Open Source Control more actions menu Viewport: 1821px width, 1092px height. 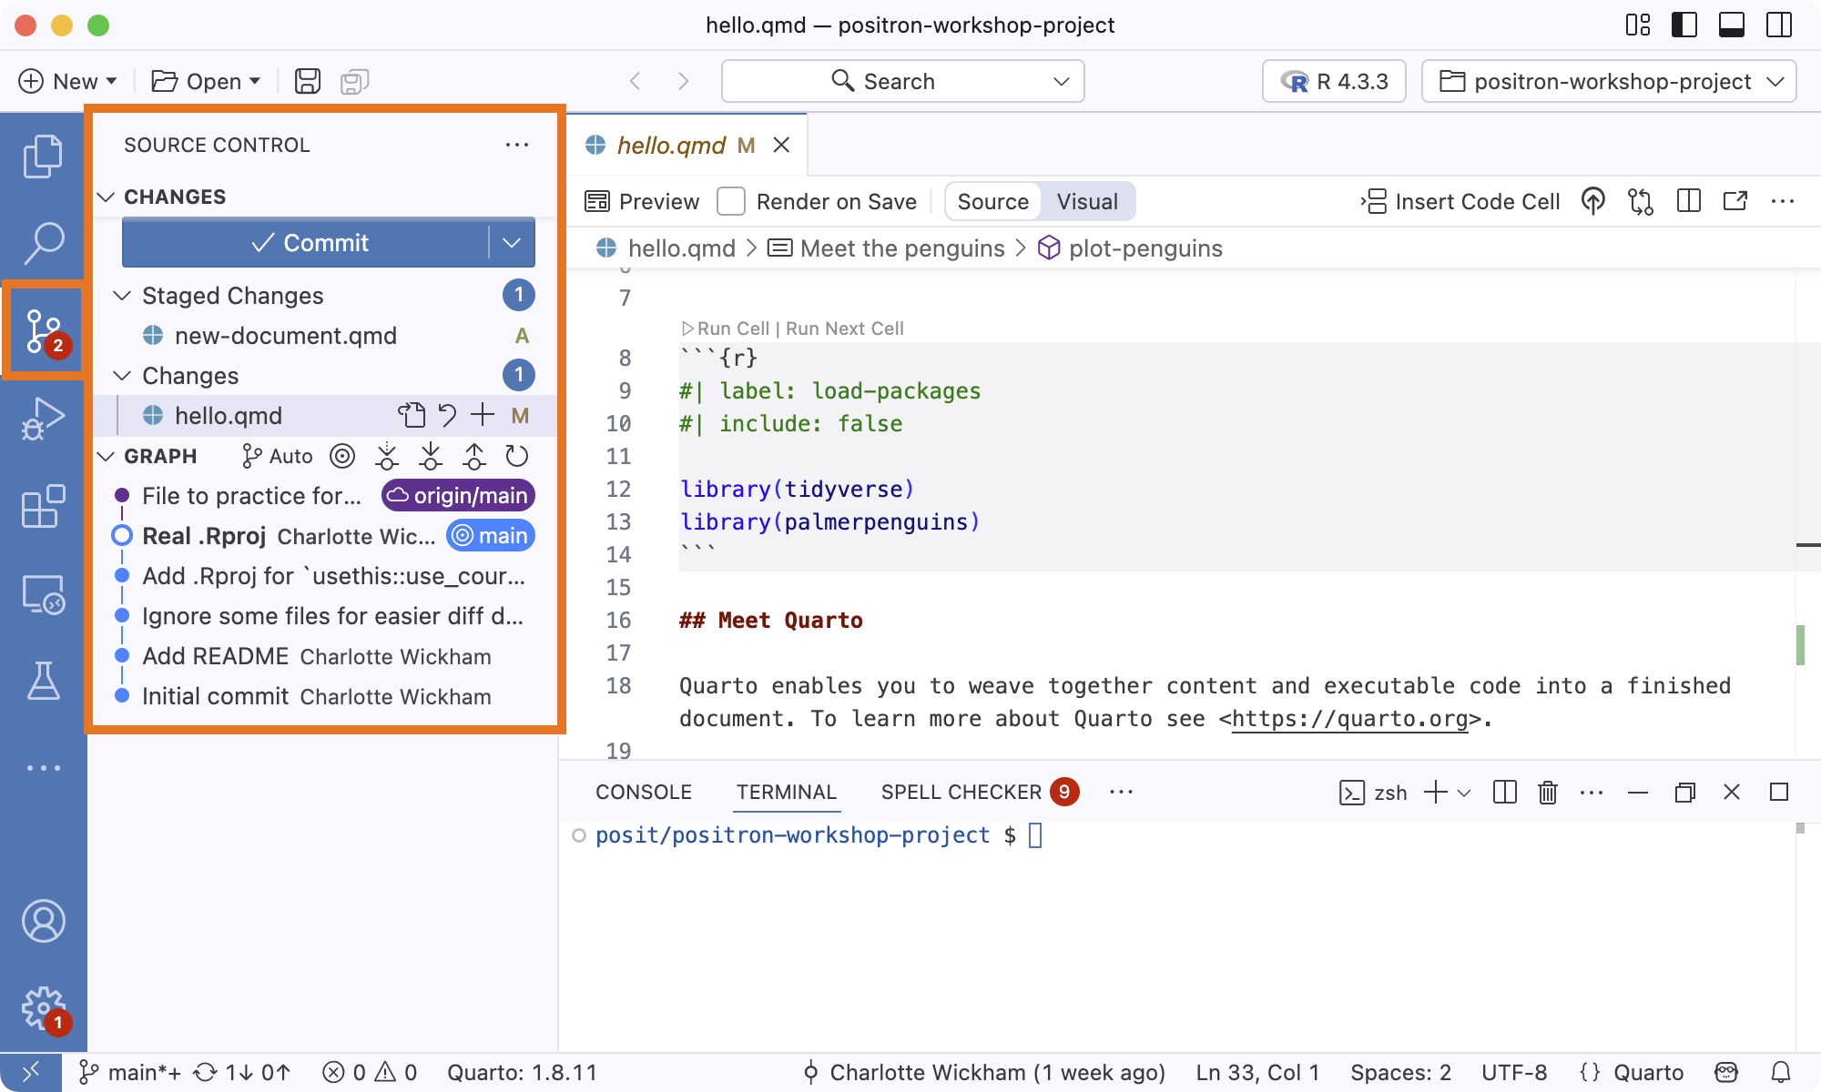pyautogui.click(x=517, y=145)
